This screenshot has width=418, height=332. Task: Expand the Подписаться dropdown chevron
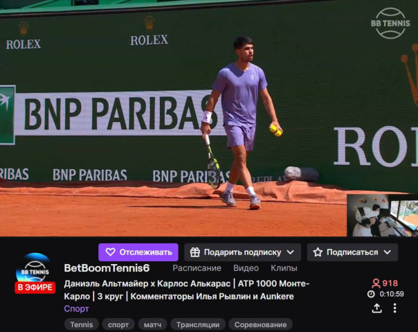tap(388, 252)
